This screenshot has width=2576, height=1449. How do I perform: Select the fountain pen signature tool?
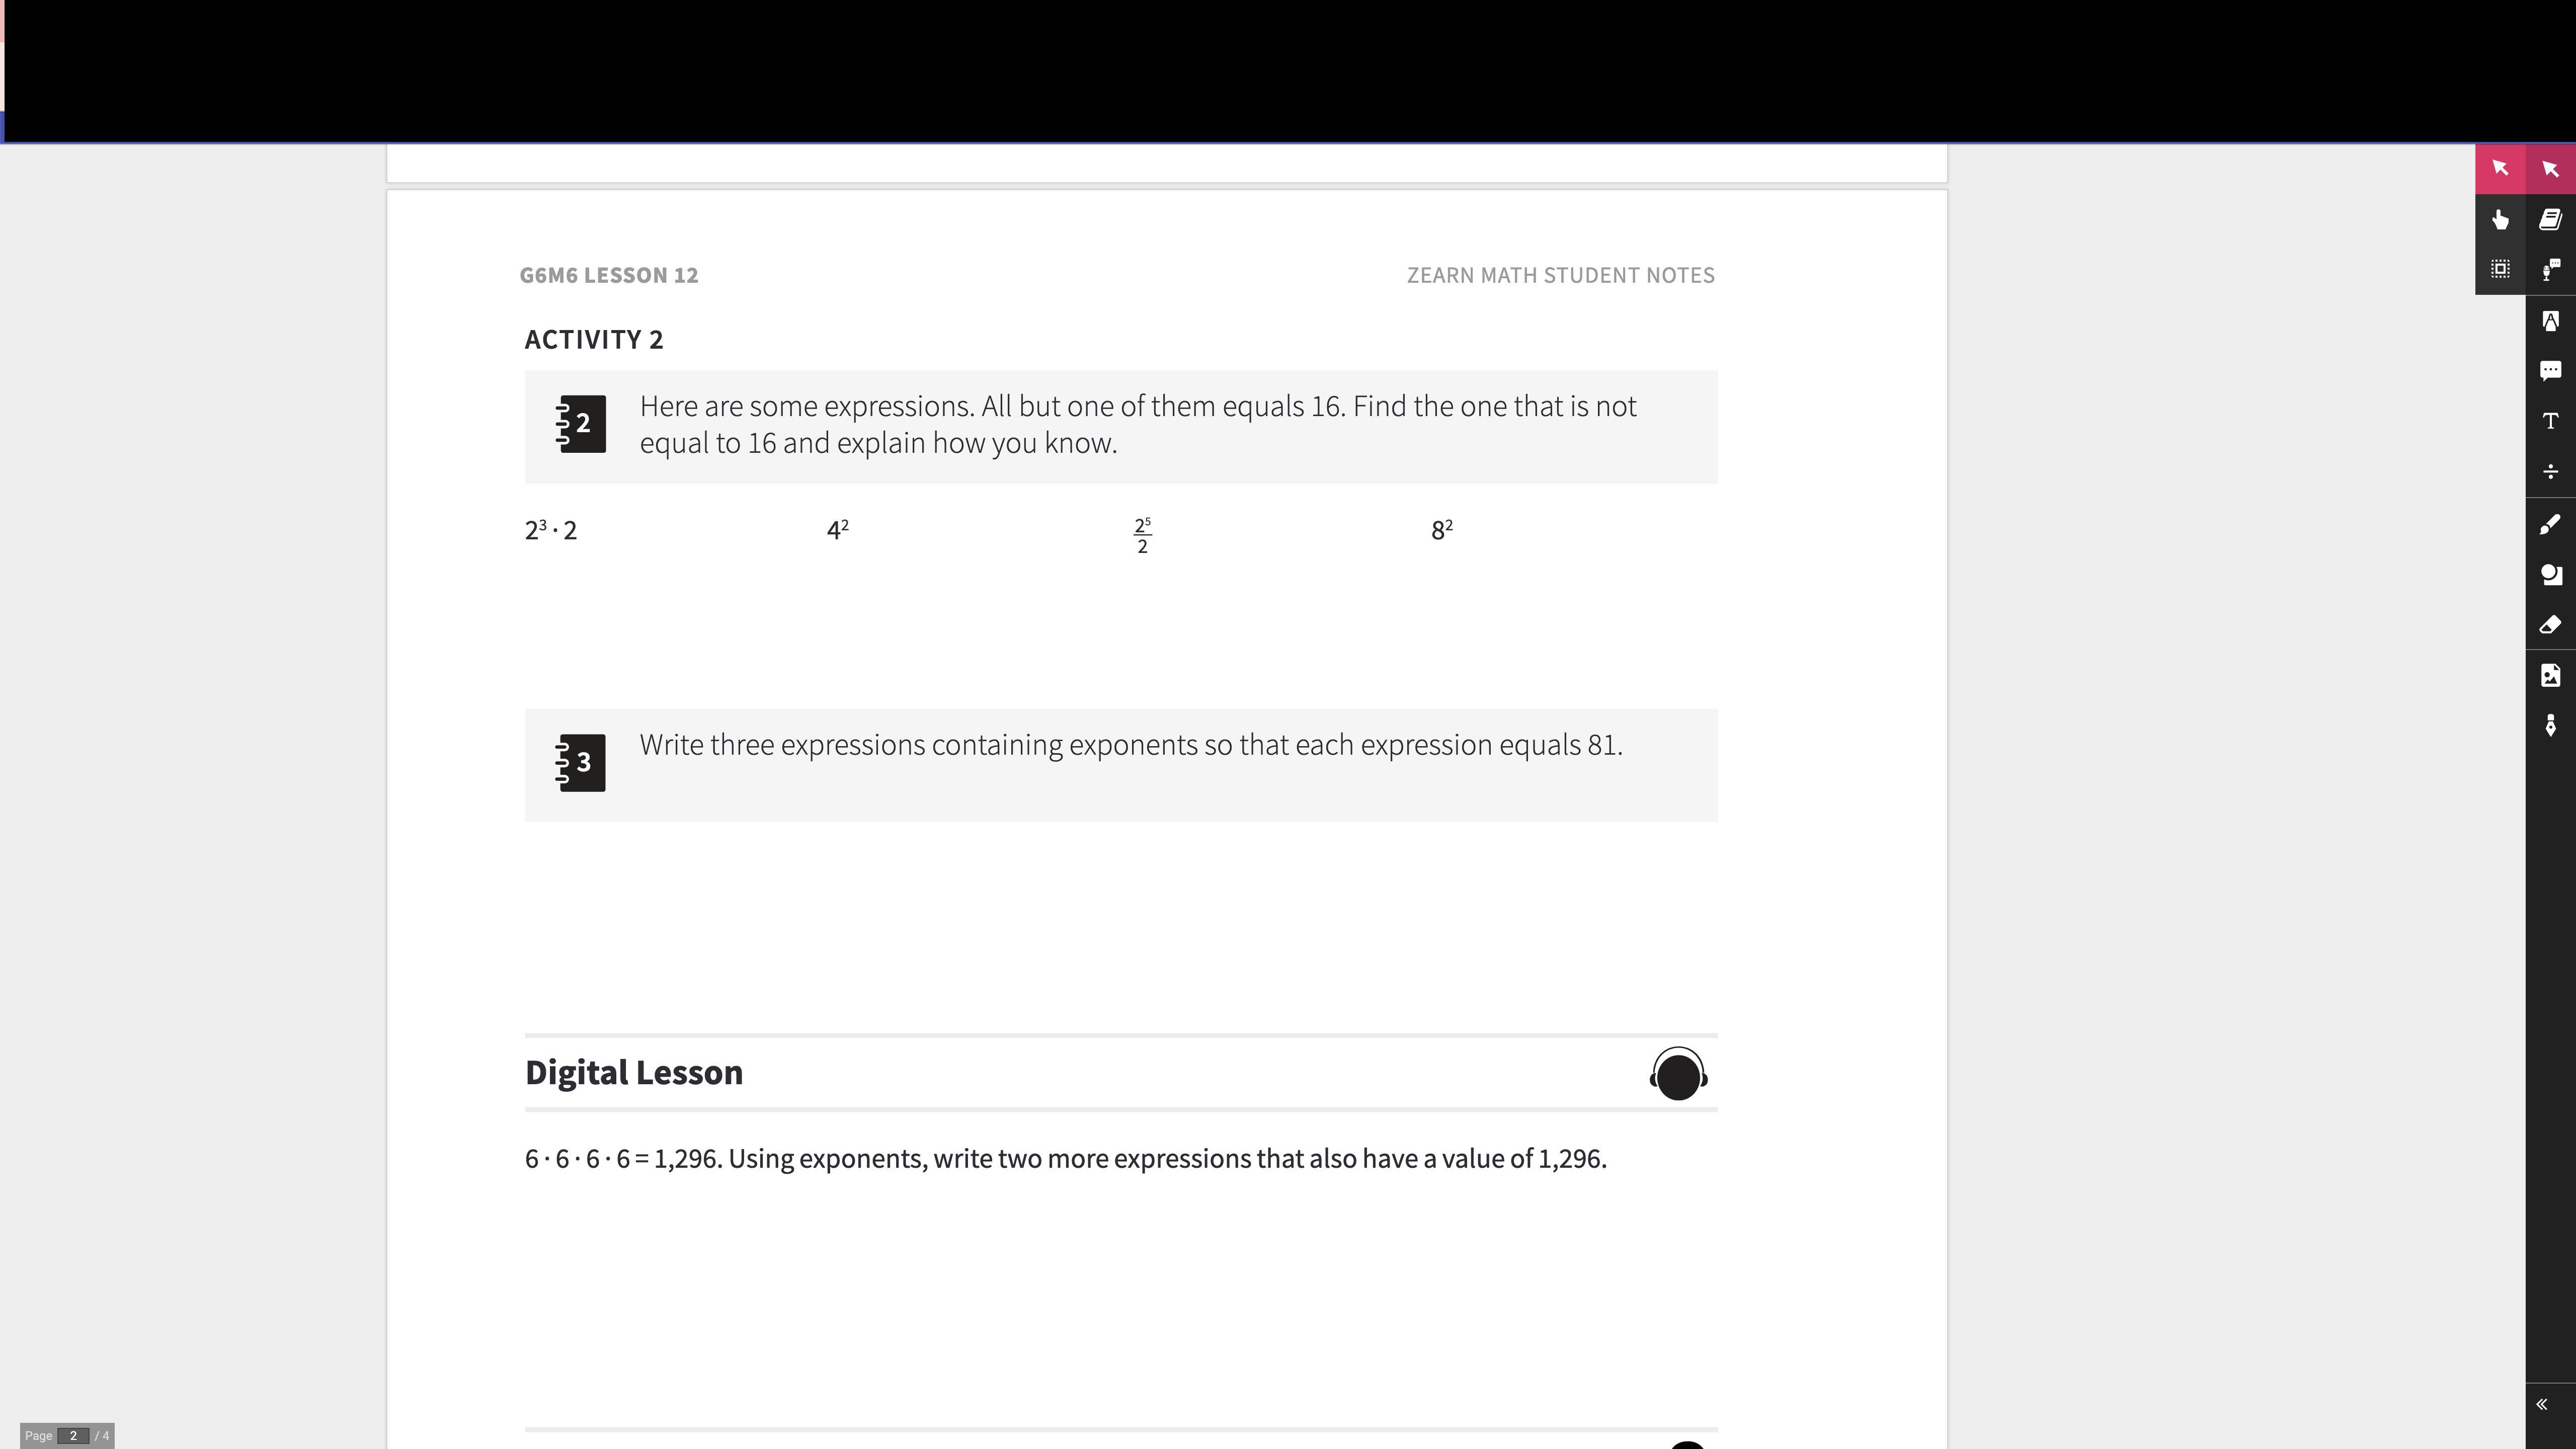(2551, 726)
